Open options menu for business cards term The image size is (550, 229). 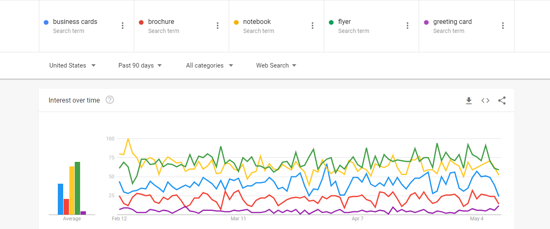click(x=123, y=26)
